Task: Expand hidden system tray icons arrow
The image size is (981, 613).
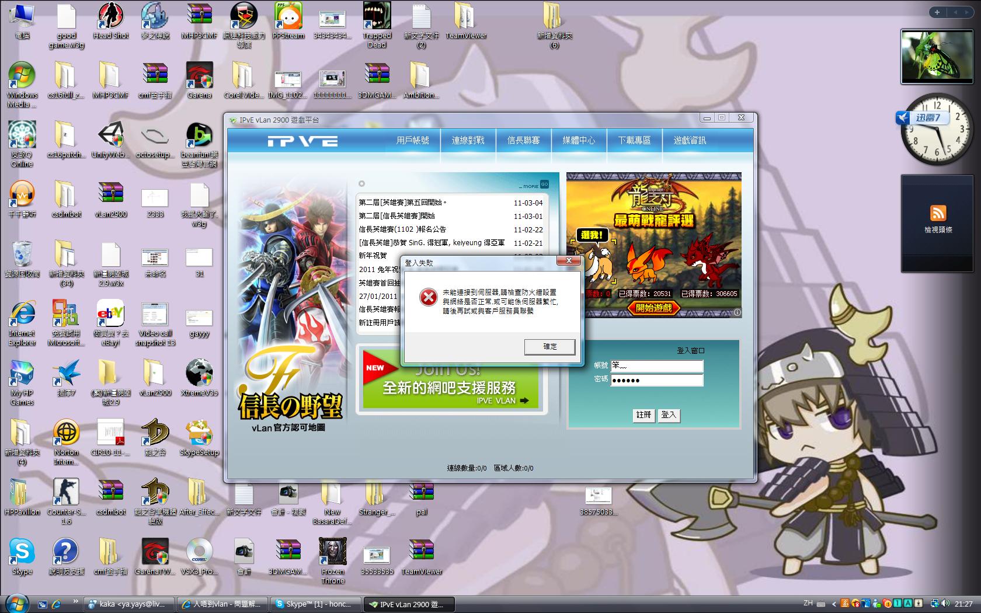Action: point(834,604)
